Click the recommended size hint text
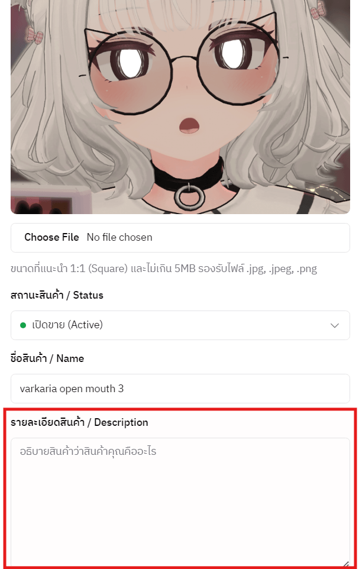This screenshot has width=359, height=569. pyautogui.click(x=164, y=269)
